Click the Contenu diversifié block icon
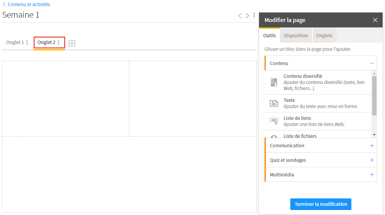The width and height of the screenshot is (385, 215). (274, 82)
